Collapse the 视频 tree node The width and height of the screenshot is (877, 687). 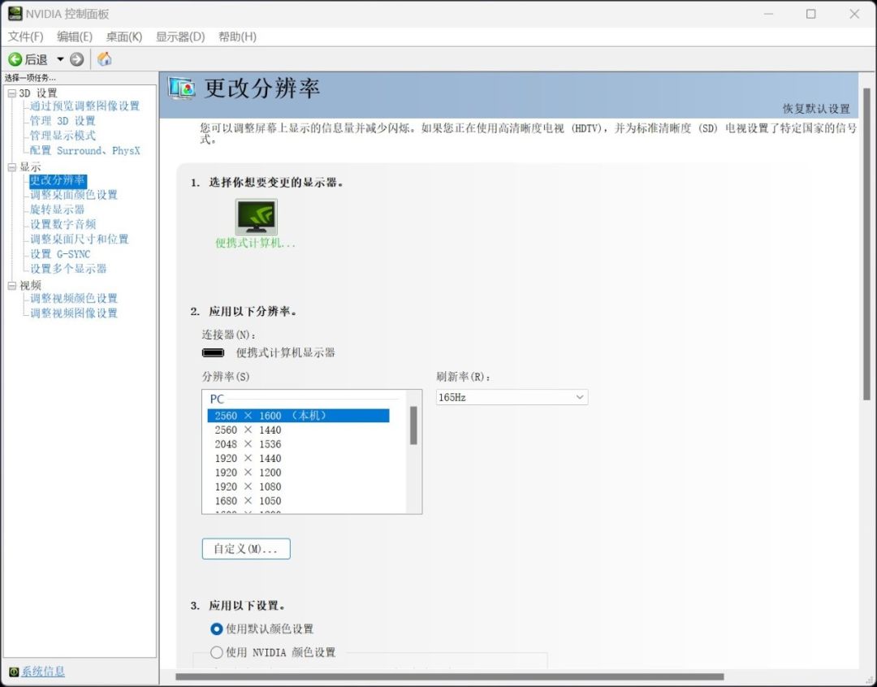coord(11,286)
